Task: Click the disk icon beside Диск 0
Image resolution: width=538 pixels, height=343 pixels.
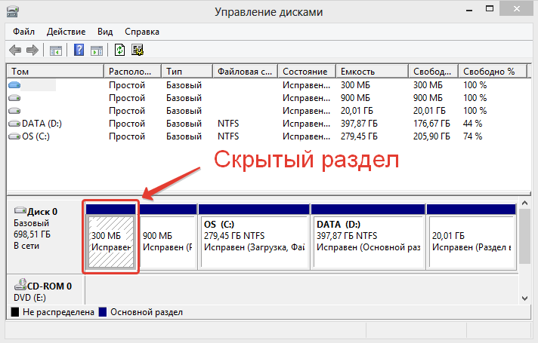Action: (x=20, y=210)
